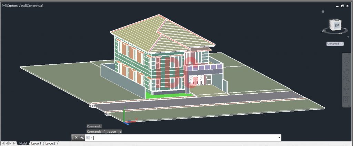The image size is (353, 146).
Task: Open ShowMotion from the navigation bar
Action: coord(346,100)
